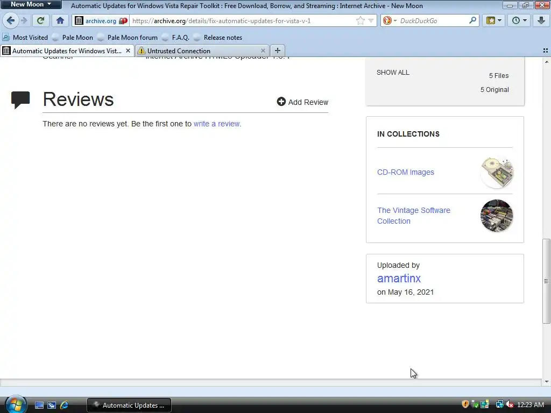The image size is (551, 413).
Task: Click the "on May 16, 2021" upload date
Action: coord(406,292)
